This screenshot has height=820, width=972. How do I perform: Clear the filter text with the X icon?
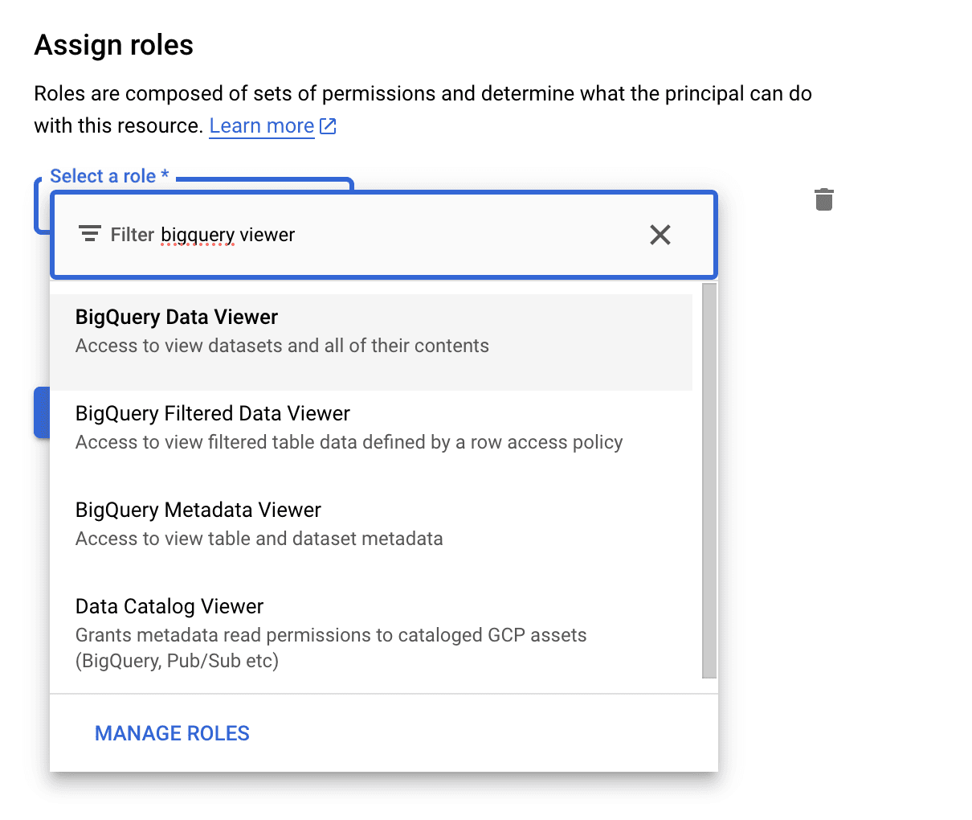pyautogui.click(x=660, y=235)
